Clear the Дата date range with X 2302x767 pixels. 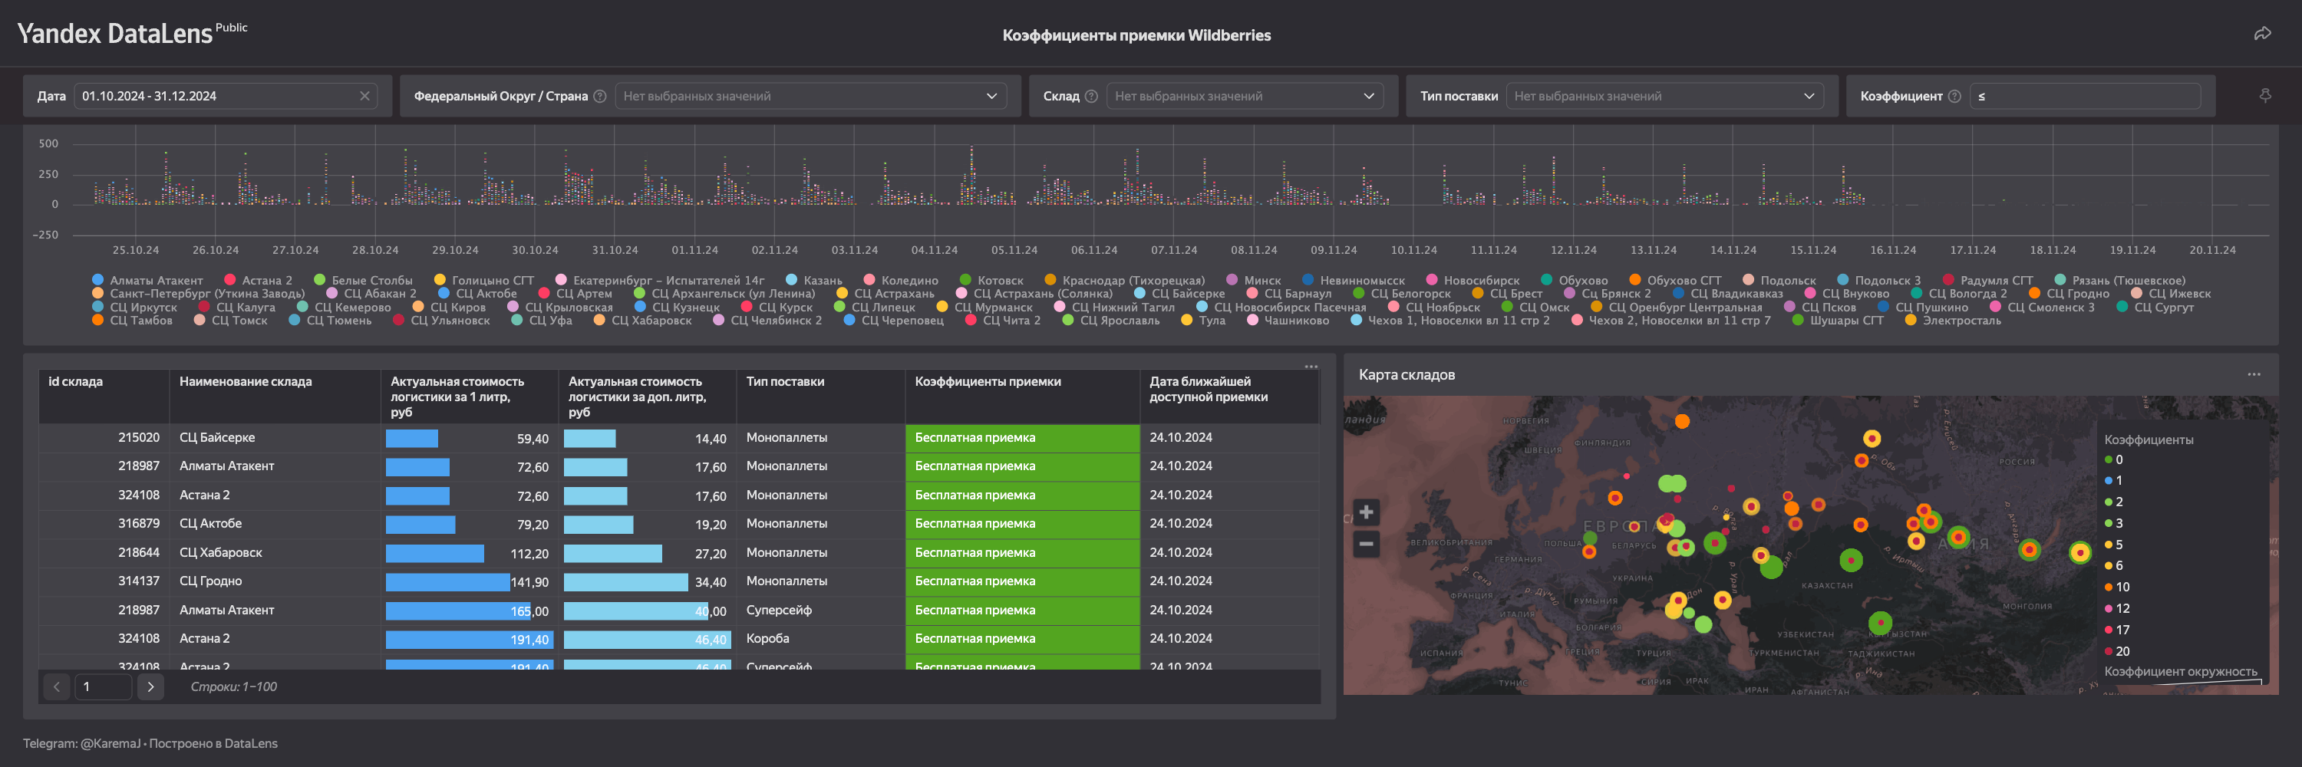click(364, 97)
